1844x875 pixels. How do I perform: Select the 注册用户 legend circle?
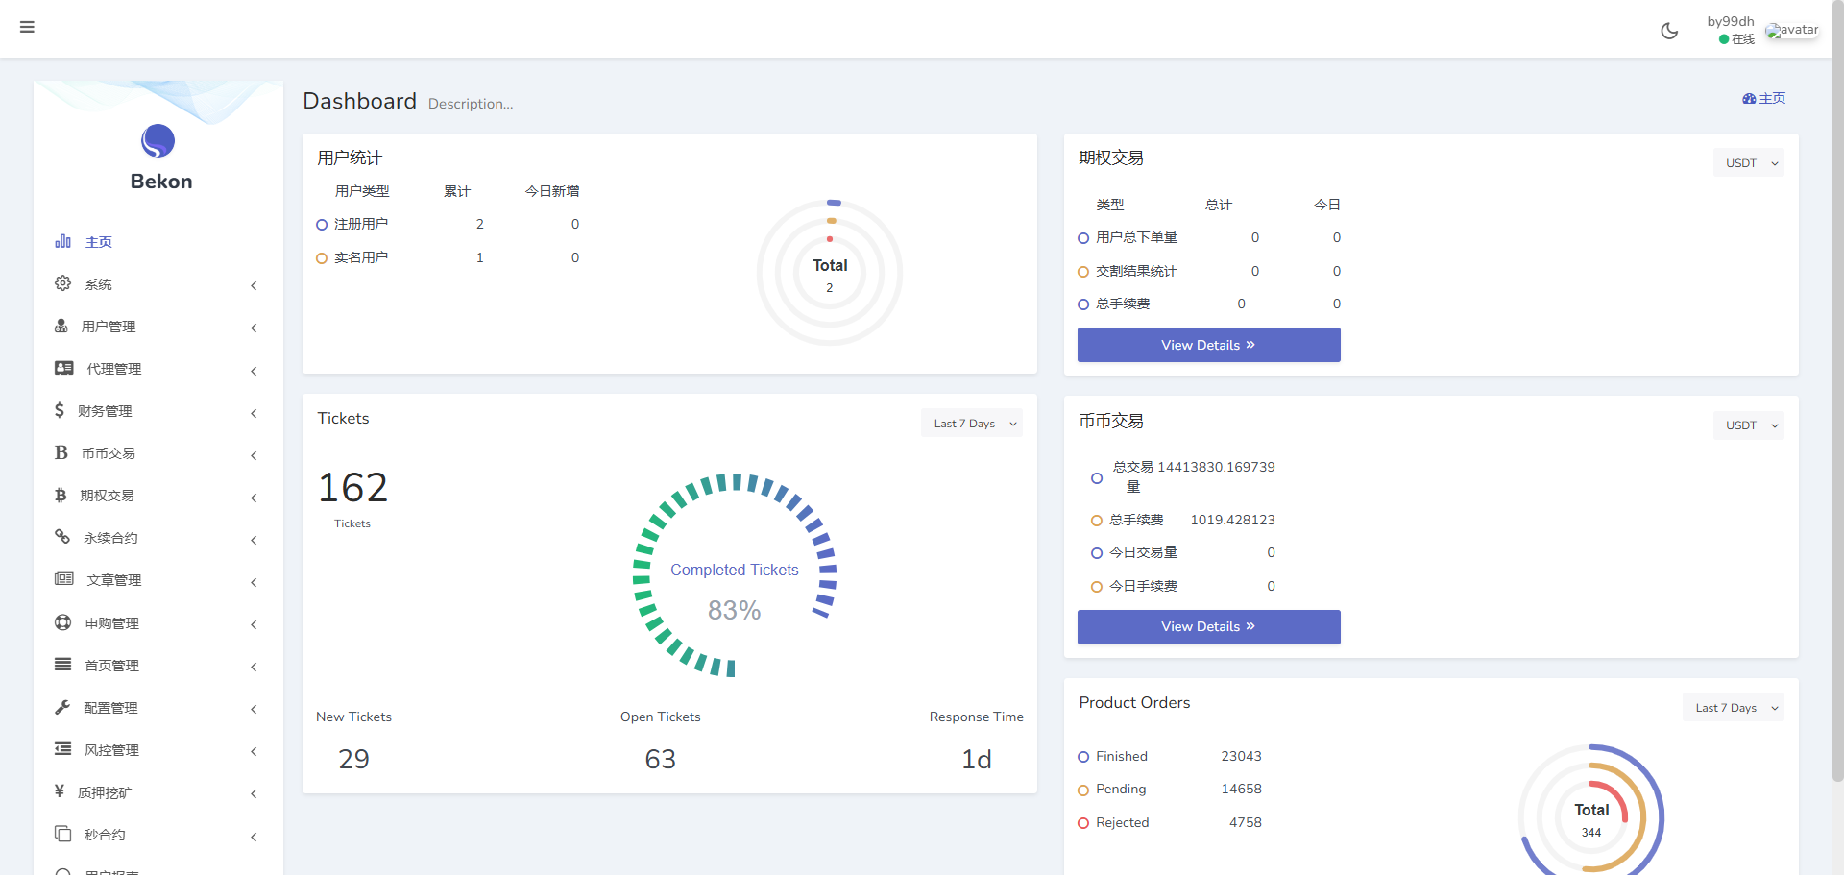coord(322,225)
